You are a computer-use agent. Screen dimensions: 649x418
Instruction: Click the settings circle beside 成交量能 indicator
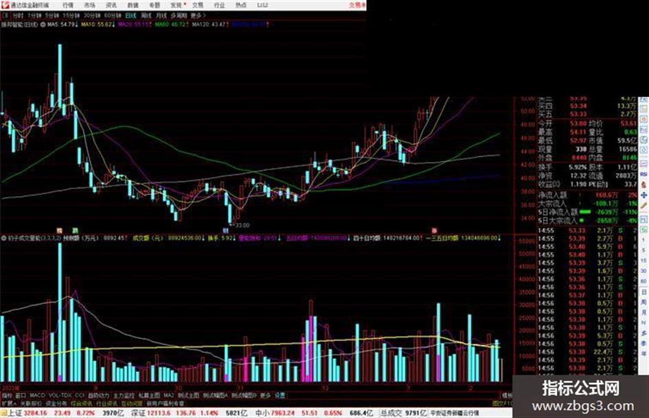(3, 238)
